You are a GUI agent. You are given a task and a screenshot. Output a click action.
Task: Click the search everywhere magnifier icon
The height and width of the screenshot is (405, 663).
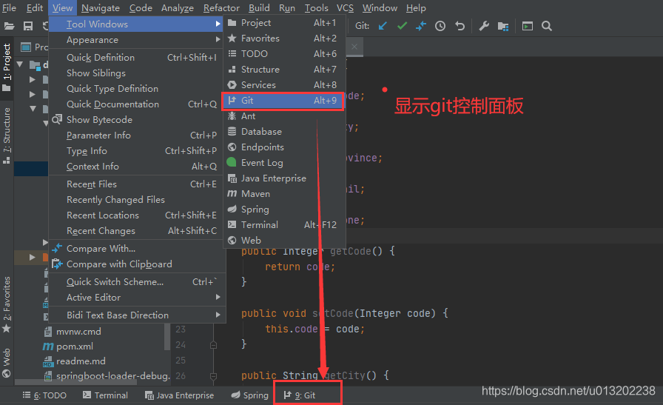(x=547, y=26)
